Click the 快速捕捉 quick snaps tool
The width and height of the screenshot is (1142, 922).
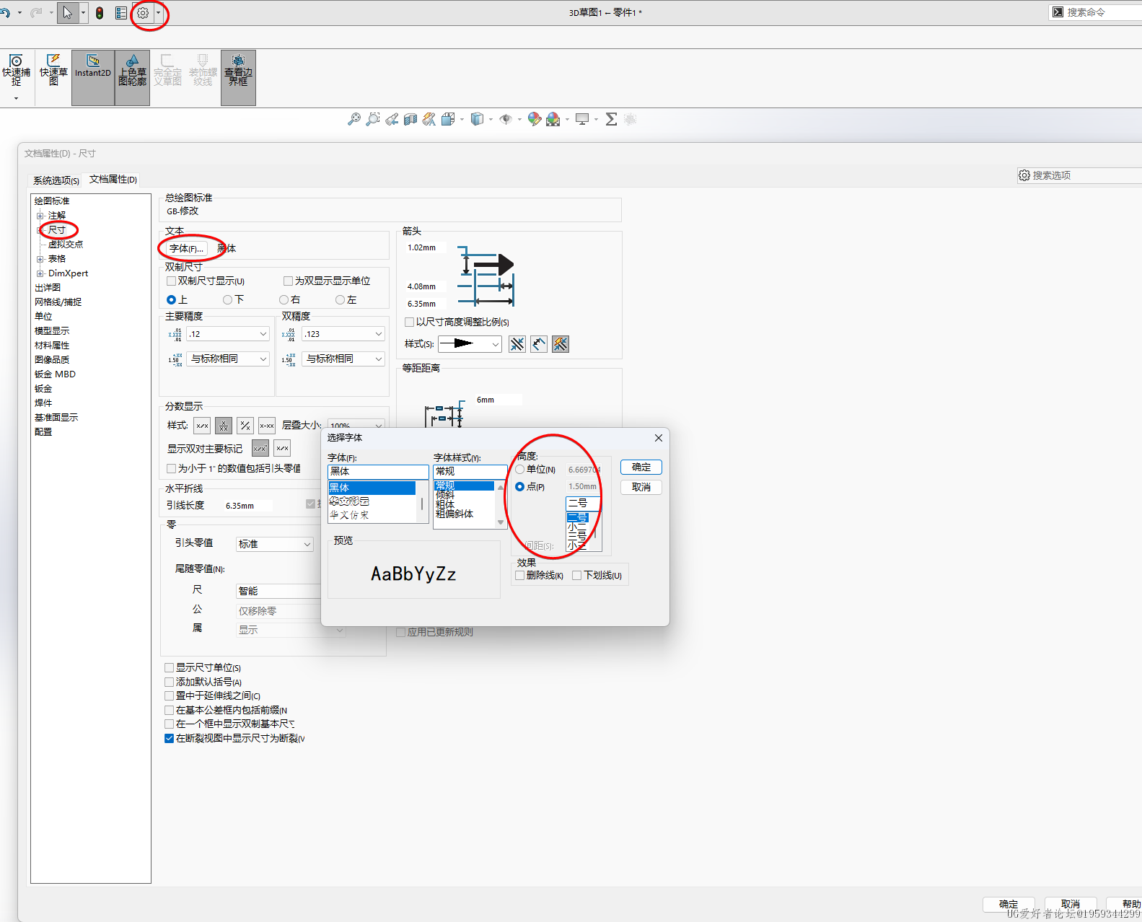tap(16, 71)
